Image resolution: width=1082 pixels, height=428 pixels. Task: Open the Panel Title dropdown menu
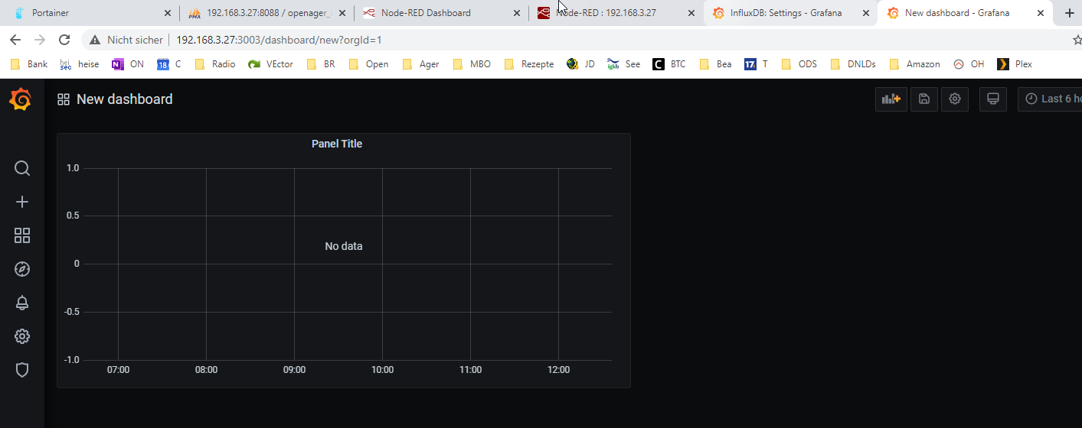point(337,144)
